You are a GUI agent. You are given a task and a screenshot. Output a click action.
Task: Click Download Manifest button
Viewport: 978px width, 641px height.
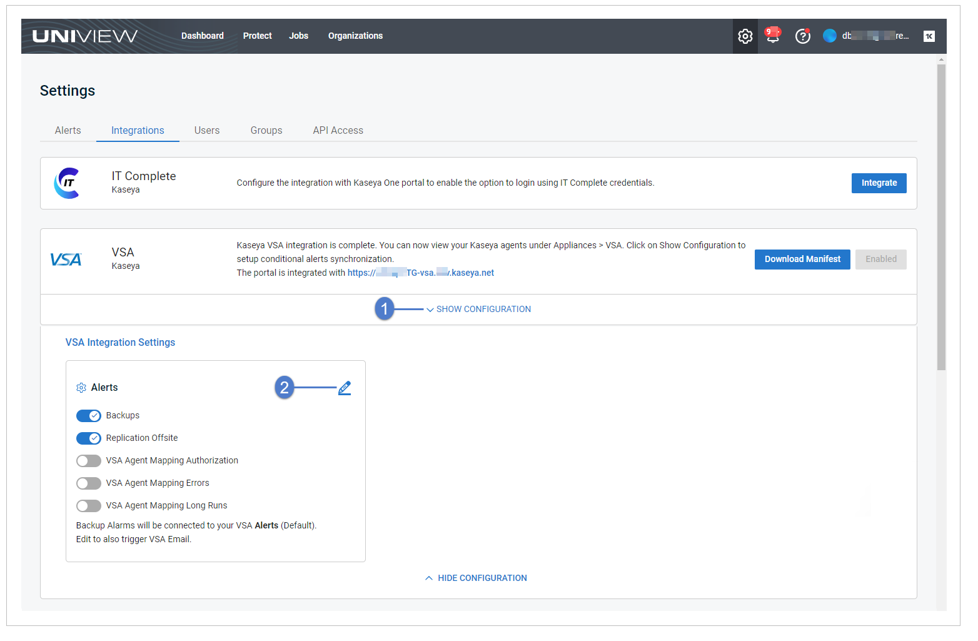click(x=802, y=260)
